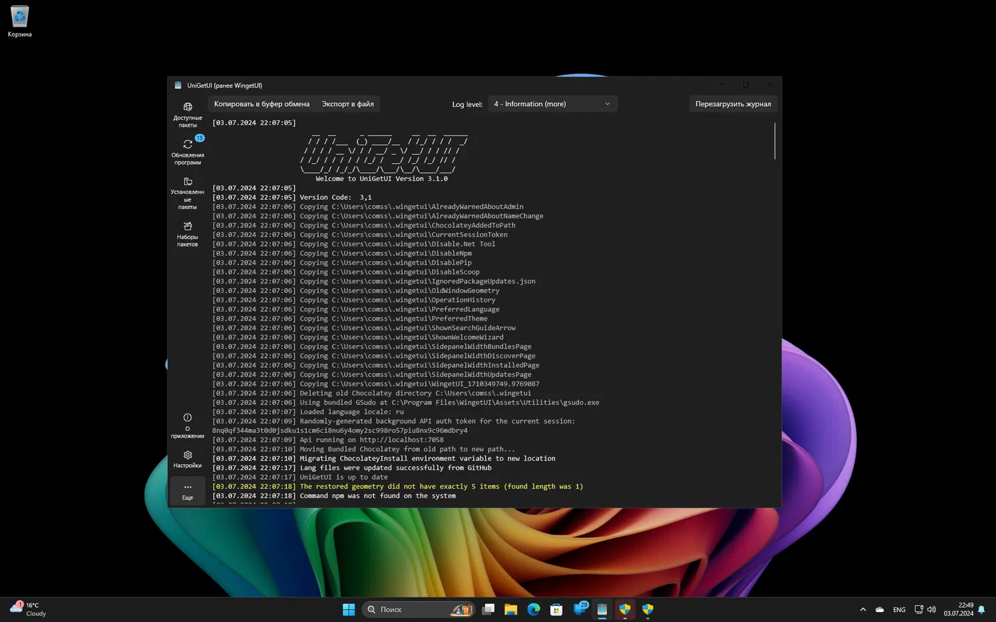Open Наборы пакетов bundles page
Image resolution: width=996 pixels, height=622 pixels.
click(187, 234)
